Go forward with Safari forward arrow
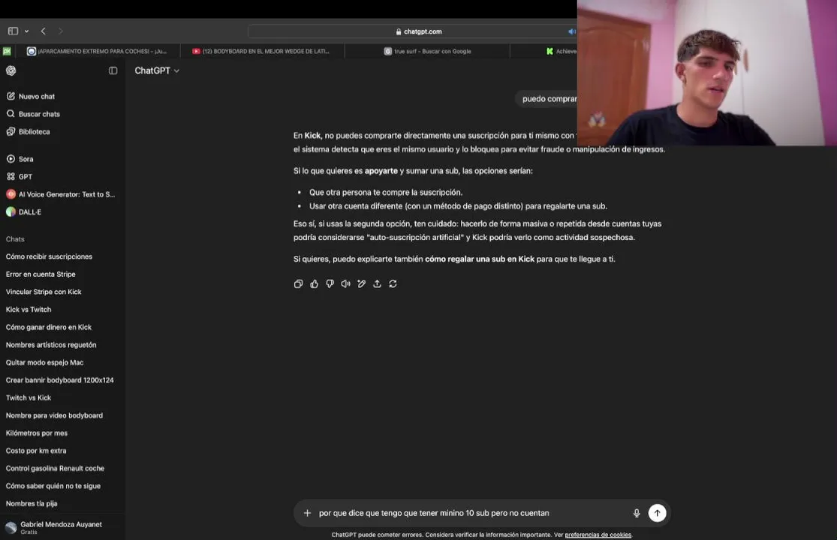This screenshot has height=540, width=837. 60,31
